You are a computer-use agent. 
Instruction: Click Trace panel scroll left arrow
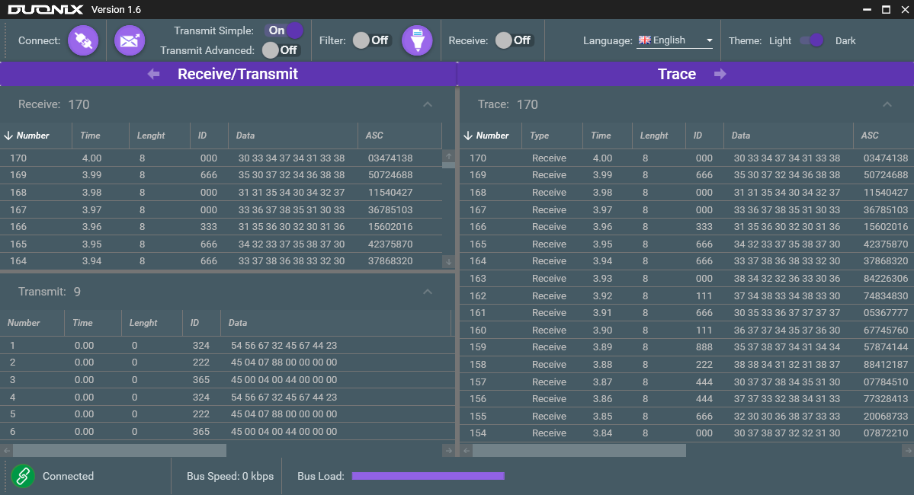point(466,450)
